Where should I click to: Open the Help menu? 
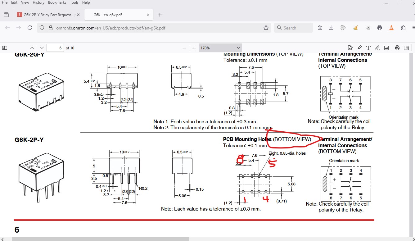point(86,2)
